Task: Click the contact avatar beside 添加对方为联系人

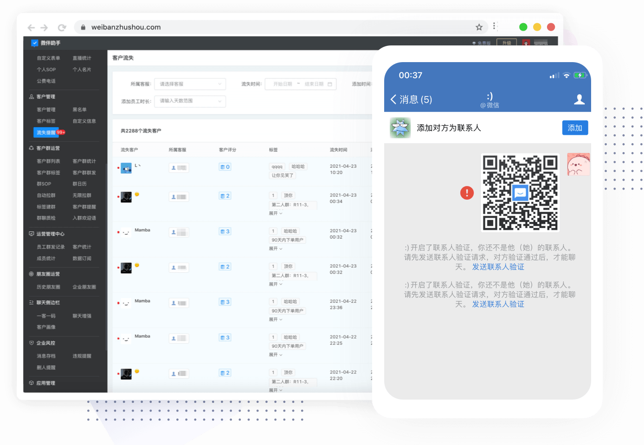Action: (400, 128)
